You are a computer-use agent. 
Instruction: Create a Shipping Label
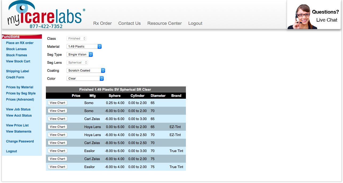(17, 71)
